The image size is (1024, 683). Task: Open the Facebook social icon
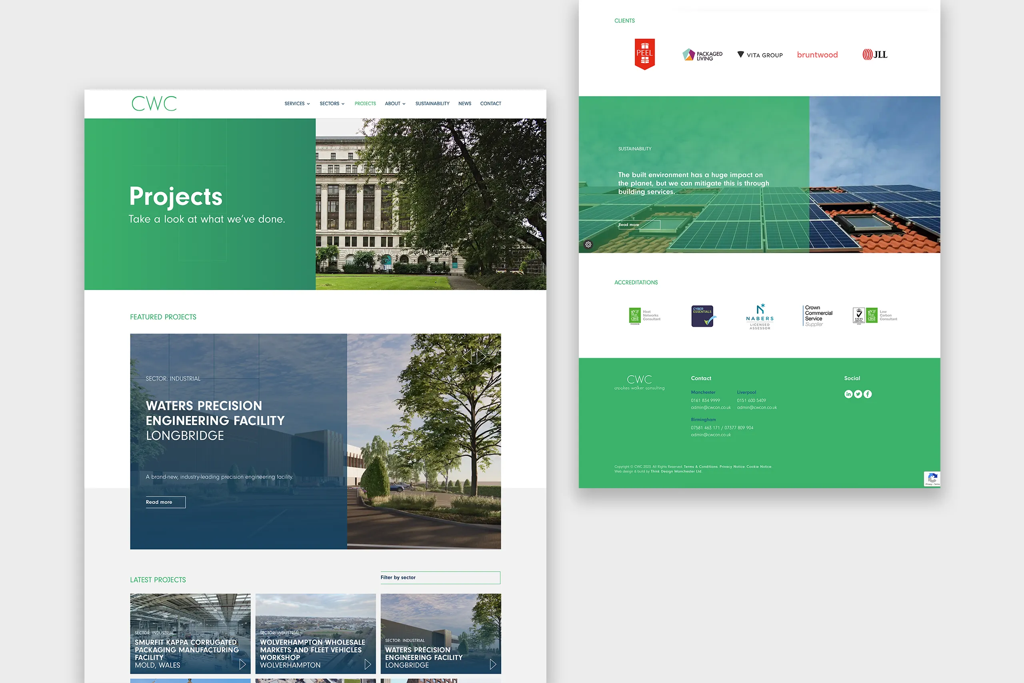pos(867,394)
